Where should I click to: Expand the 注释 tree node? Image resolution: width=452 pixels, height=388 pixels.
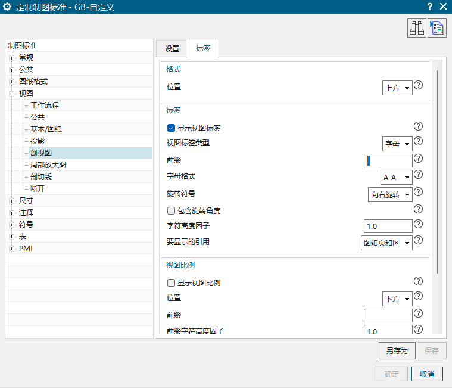[11, 213]
